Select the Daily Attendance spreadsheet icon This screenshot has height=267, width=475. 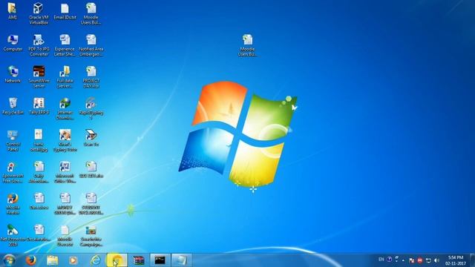[39, 172]
